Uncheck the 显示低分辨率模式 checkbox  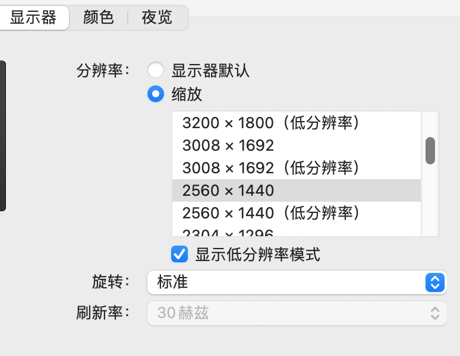pyautogui.click(x=179, y=255)
